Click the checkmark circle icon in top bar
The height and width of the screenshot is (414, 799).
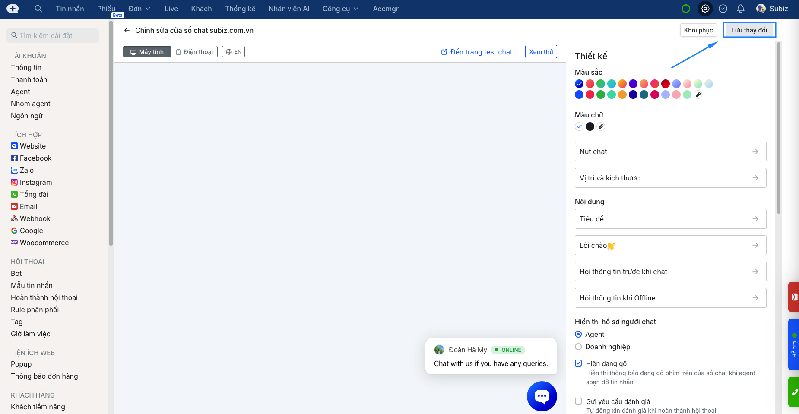coord(723,9)
